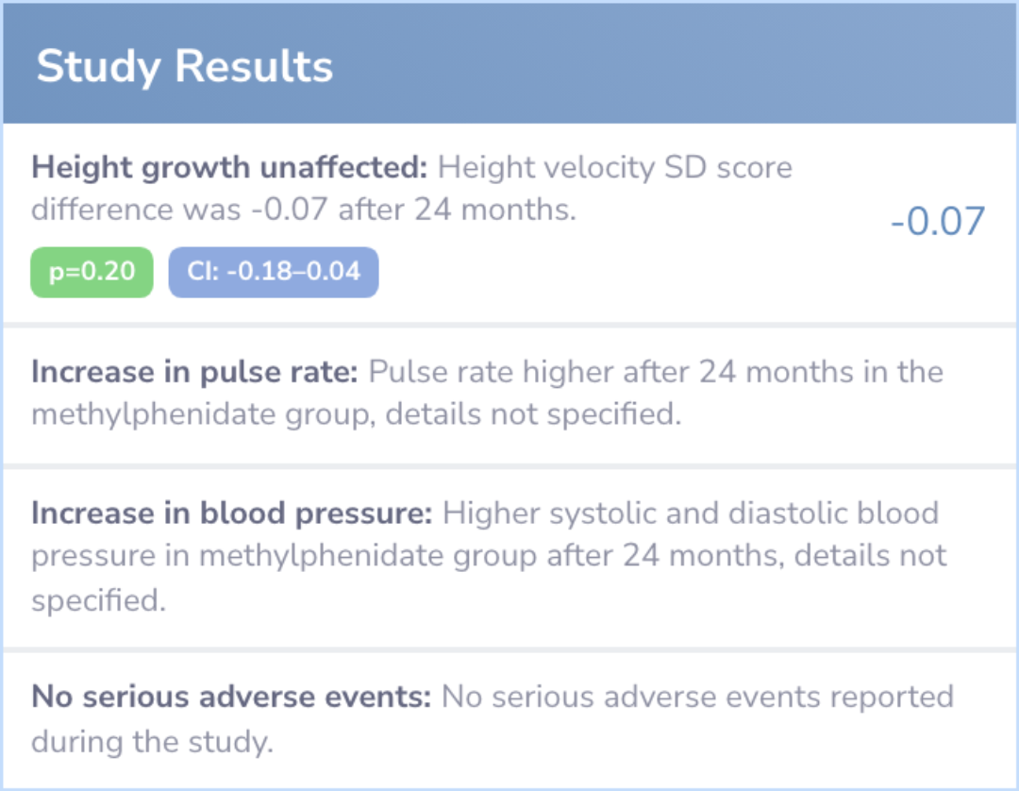The height and width of the screenshot is (791, 1019).
Task: Select the green p=0.20 badge
Action: tap(92, 272)
